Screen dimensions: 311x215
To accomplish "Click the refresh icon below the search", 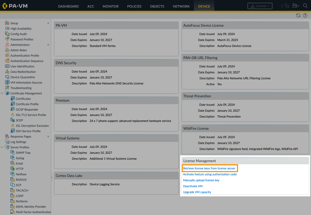I will [298, 15].
